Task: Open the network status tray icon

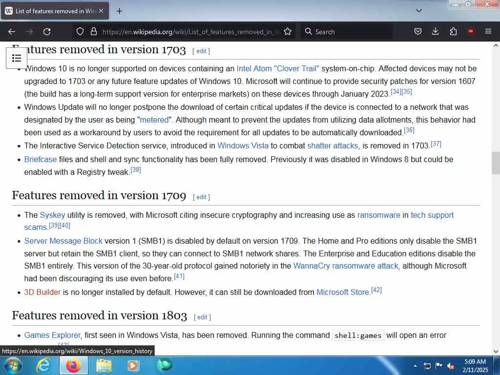Action: (x=427, y=366)
